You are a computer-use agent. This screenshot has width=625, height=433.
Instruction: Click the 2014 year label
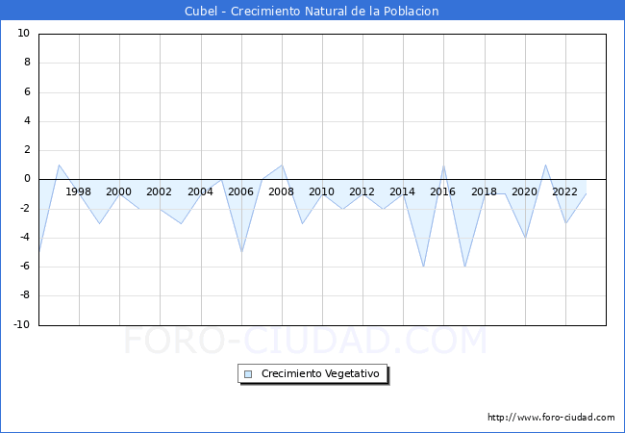(x=402, y=191)
